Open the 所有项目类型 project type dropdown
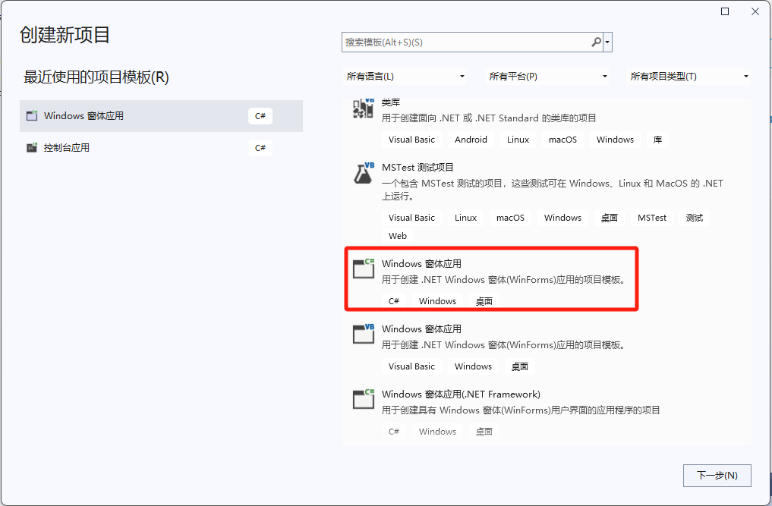The image size is (772, 506). click(x=688, y=77)
